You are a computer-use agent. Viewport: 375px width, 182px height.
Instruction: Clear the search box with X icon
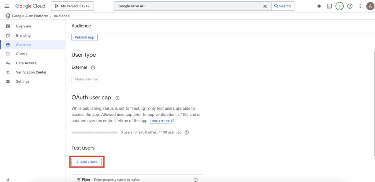coord(265,6)
